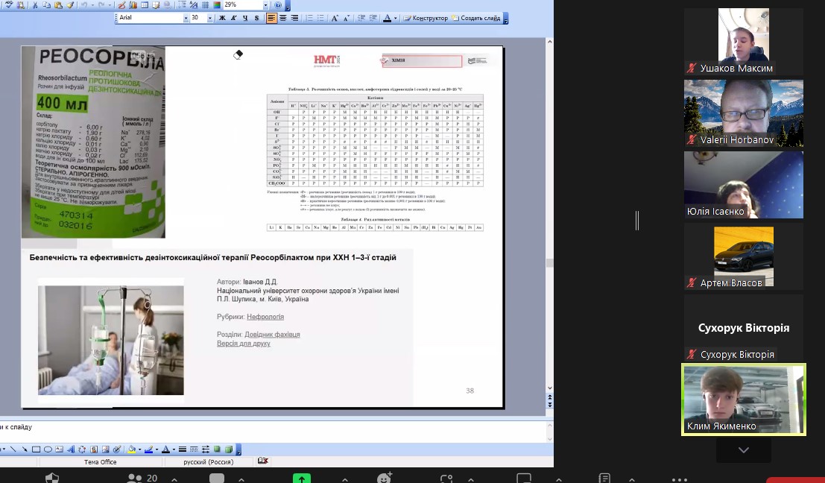The image size is (825, 483).
Task: Open fill color dropdown arrow
Action: tap(139, 450)
